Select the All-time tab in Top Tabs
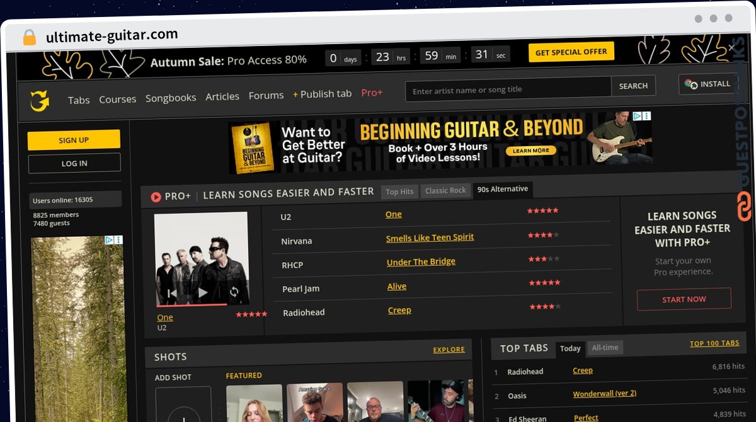756x422 pixels. pos(605,347)
